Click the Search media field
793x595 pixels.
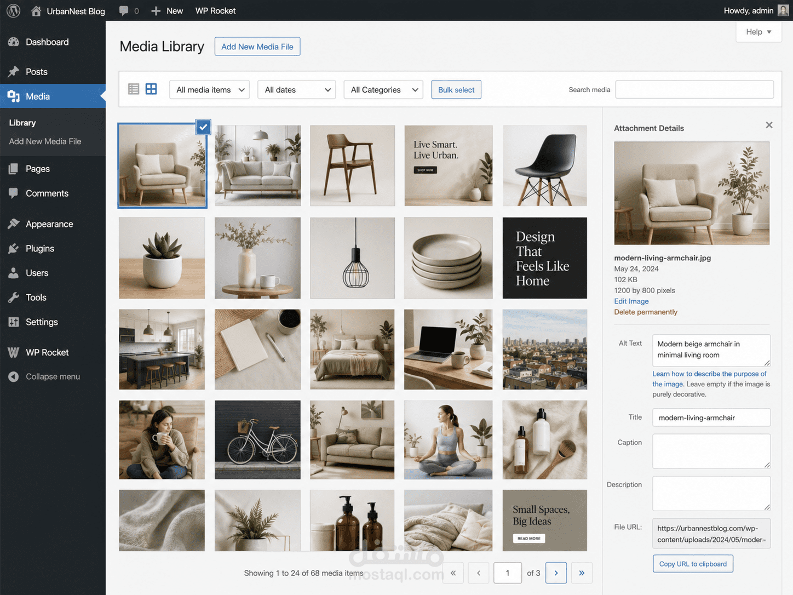694,89
